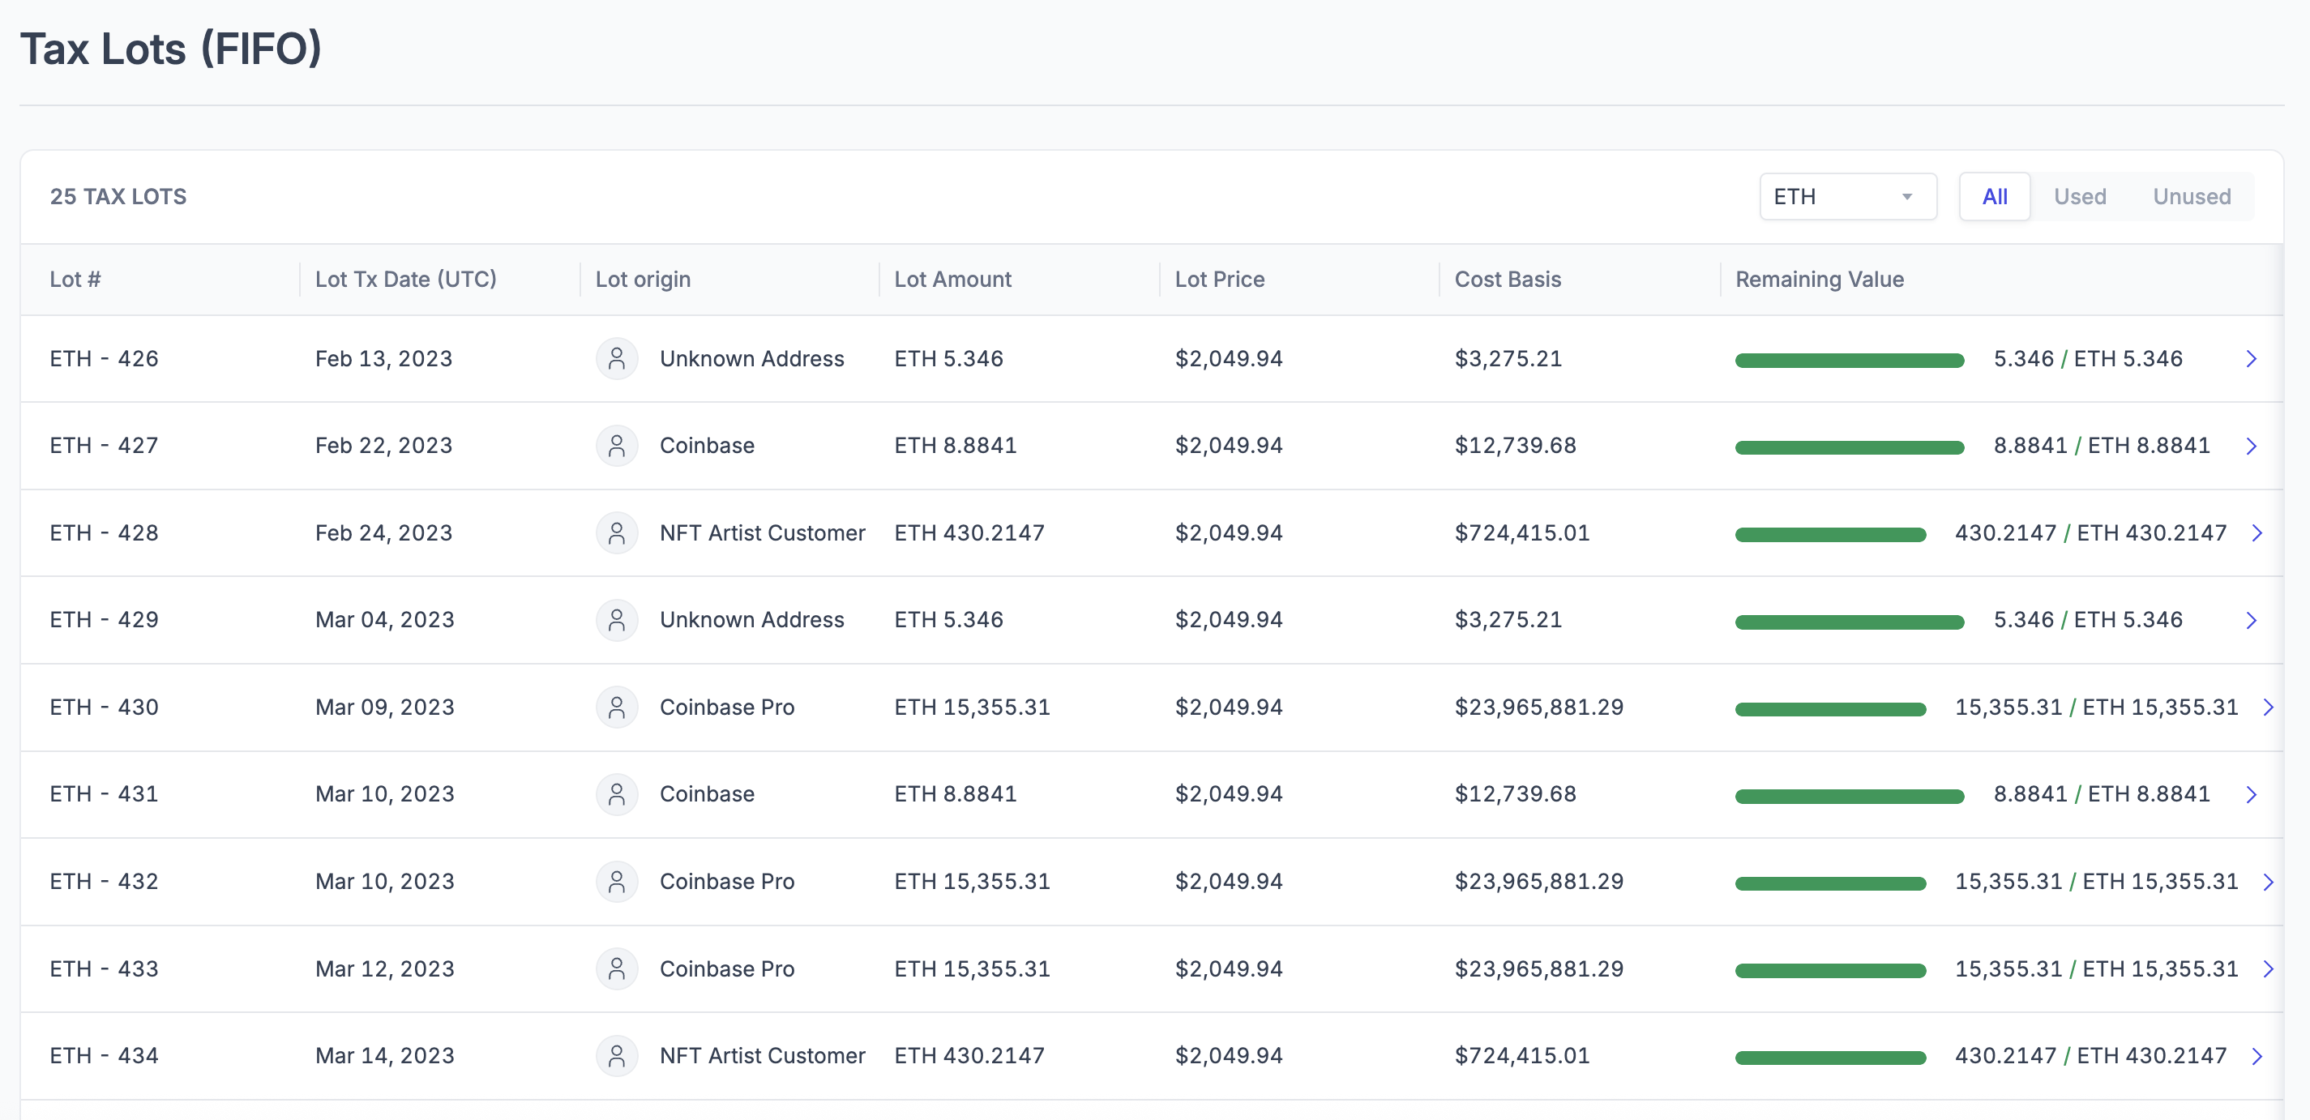Expand lot ETH - 431 with chevron
The image size is (2310, 1120).
click(2251, 794)
